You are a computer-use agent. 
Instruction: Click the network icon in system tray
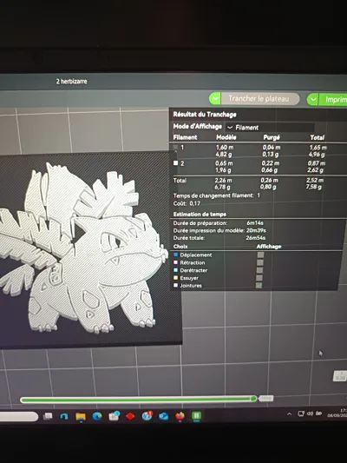click(301, 413)
